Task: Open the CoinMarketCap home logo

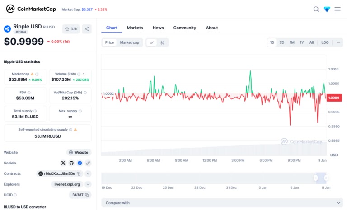Action: pos(31,9)
